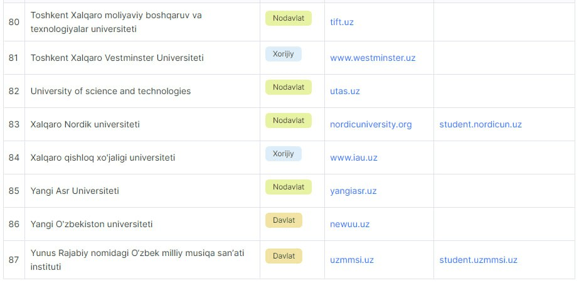Open the www.westminster.uz link
The height and width of the screenshot is (283, 579).
(373, 58)
